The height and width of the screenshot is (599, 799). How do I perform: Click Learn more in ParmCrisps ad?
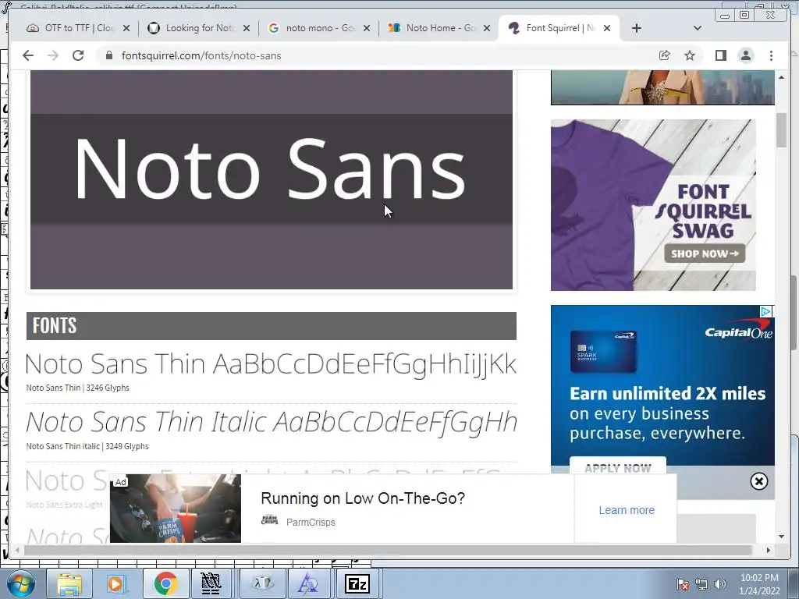click(x=627, y=510)
